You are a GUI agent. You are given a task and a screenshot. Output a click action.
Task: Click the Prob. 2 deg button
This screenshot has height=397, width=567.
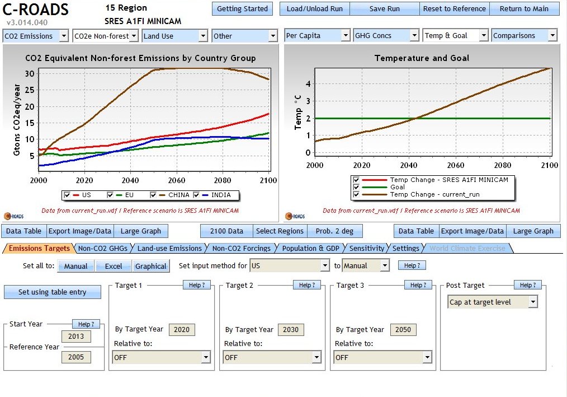click(334, 231)
